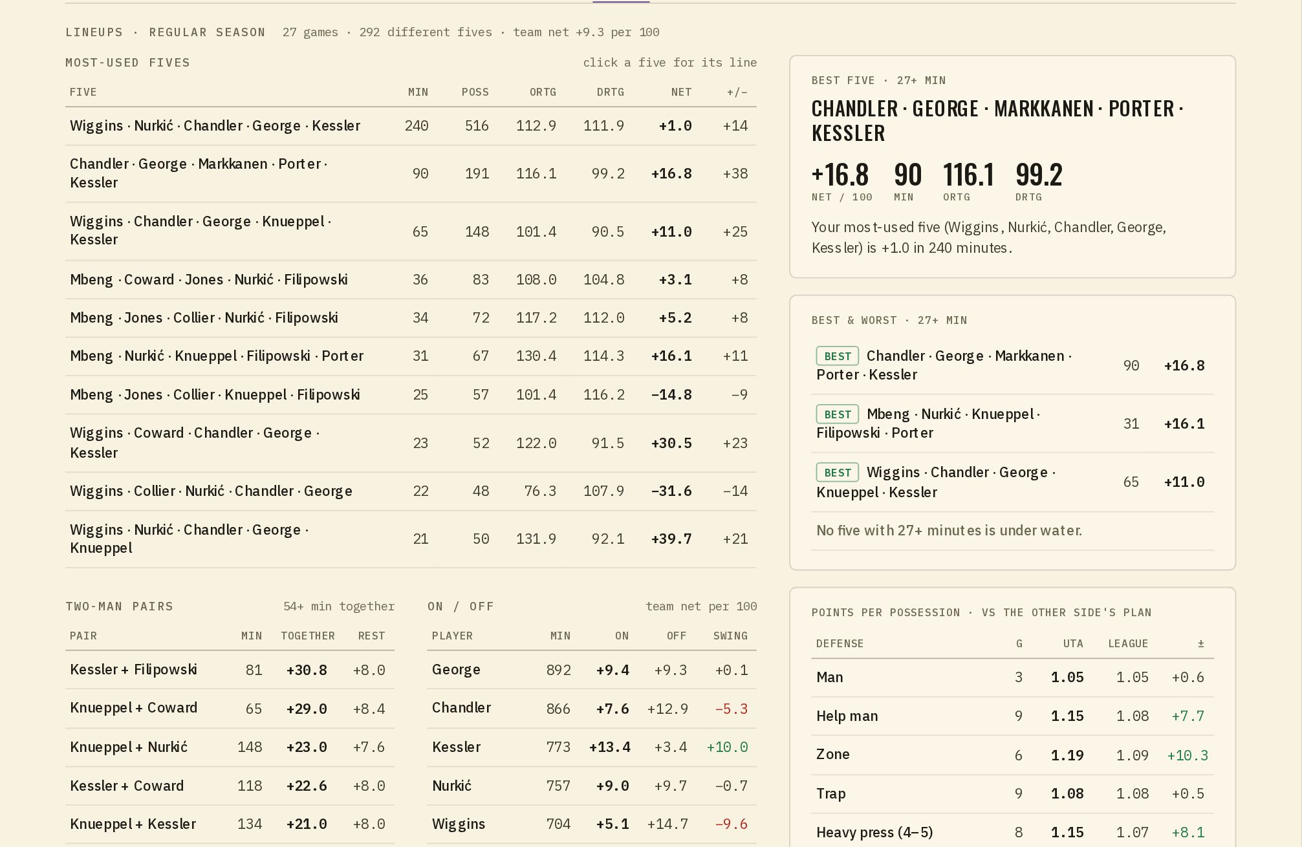Viewport: 1302px width, 847px height.
Task: Sort fives by the MIN column header
Action: [418, 92]
